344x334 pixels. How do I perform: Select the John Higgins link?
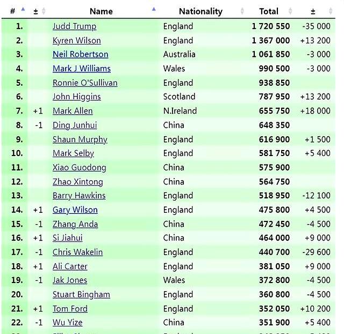pos(76,97)
